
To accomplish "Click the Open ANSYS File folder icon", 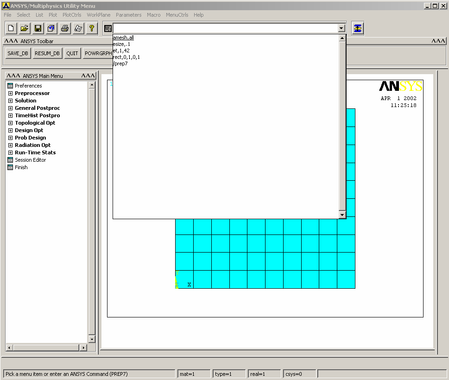I will (25, 28).
